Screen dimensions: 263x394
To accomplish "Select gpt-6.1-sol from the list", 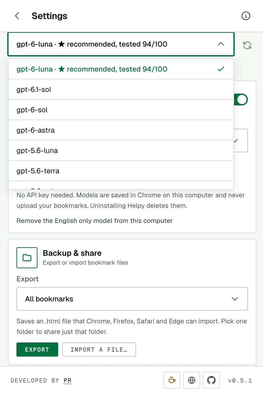I will pos(121,89).
